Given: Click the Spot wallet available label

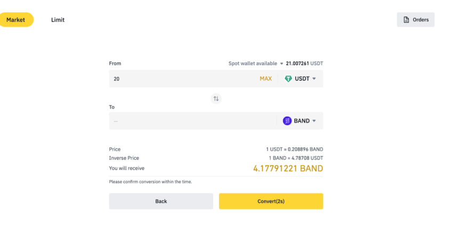Looking at the screenshot, I should (x=253, y=63).
